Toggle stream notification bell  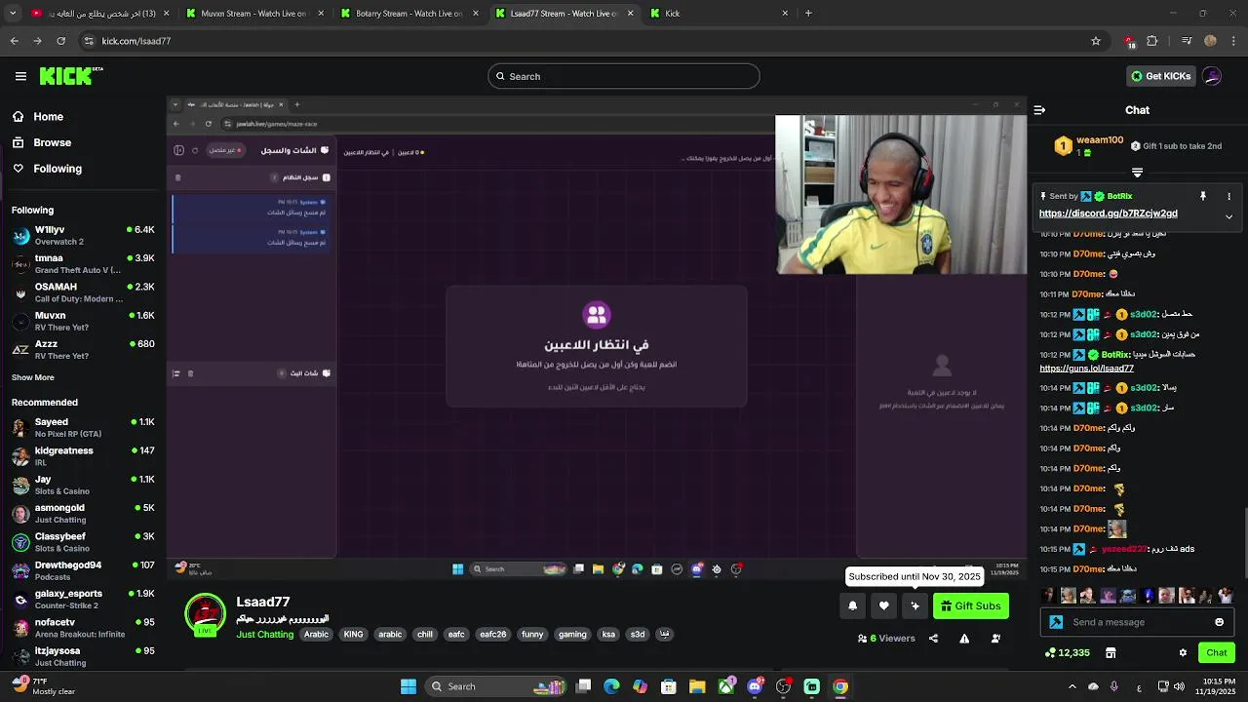pos(852,605)
